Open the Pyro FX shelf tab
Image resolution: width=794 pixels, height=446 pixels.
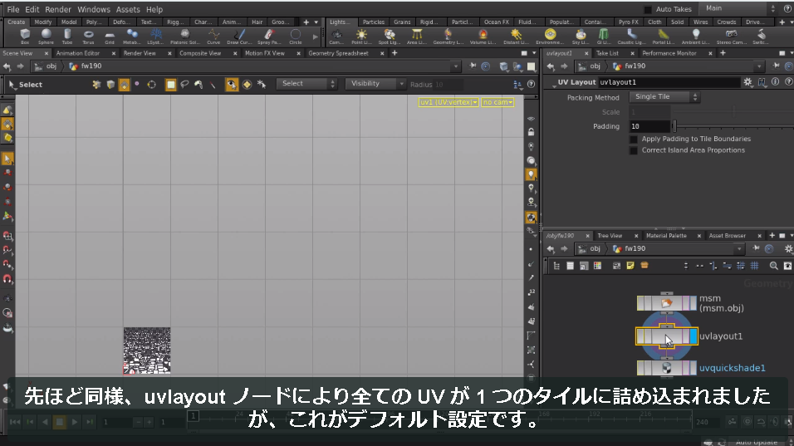(629, 22)
